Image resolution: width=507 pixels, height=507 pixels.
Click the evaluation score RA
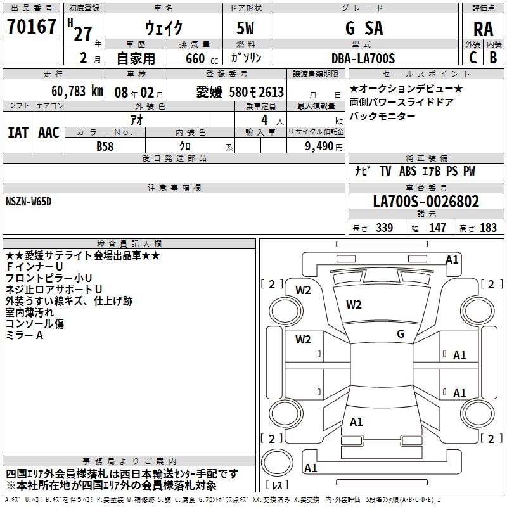point(483,29)
